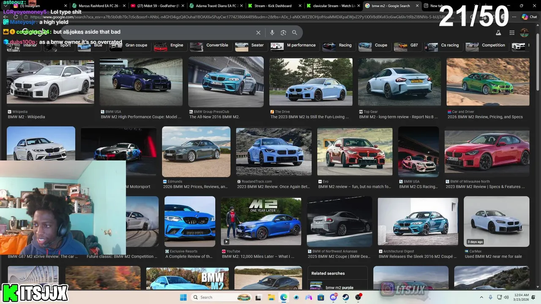
Task: Show hidden system tray icons
Action: 481,297
